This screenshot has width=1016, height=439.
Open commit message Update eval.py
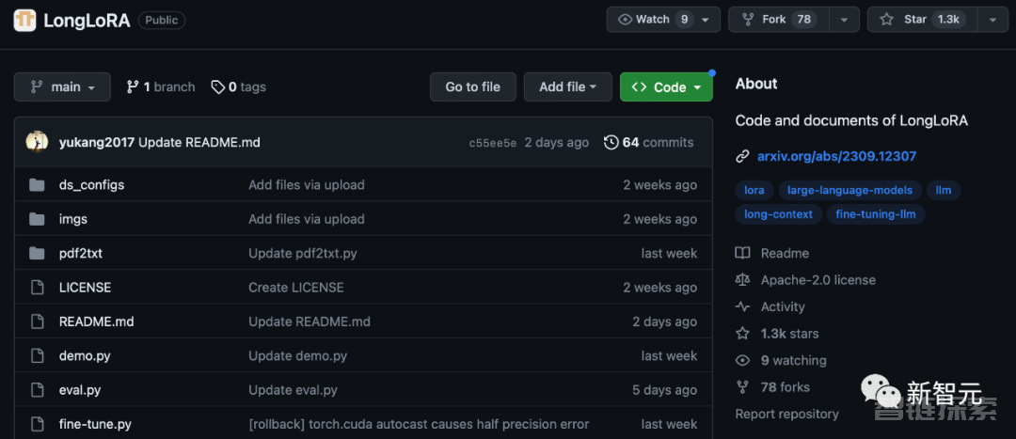point(293,390)
